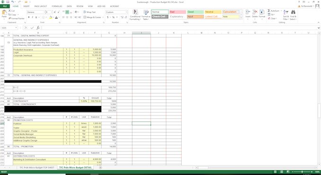Expand the font name dropdown
The image size is (321, 175).
point(44,12)
